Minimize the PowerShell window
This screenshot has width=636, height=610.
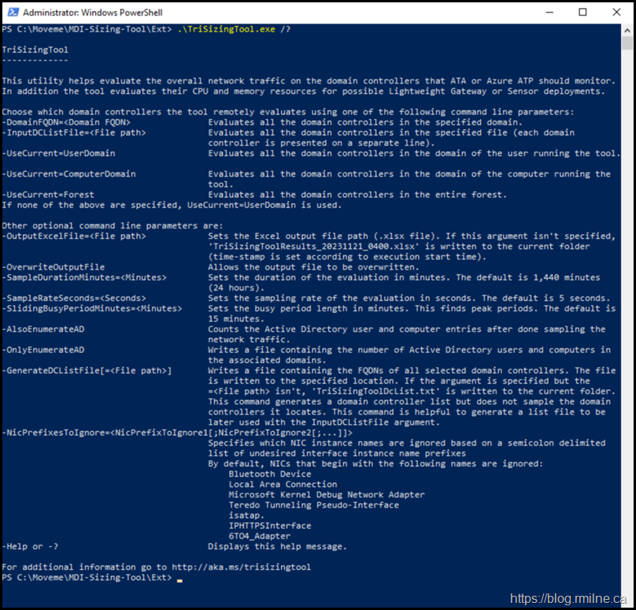[x=546, y=12]
